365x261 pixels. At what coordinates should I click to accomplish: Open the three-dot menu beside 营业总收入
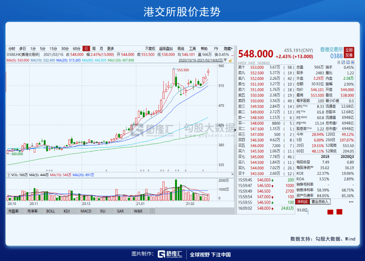click(x=351, y=202)
